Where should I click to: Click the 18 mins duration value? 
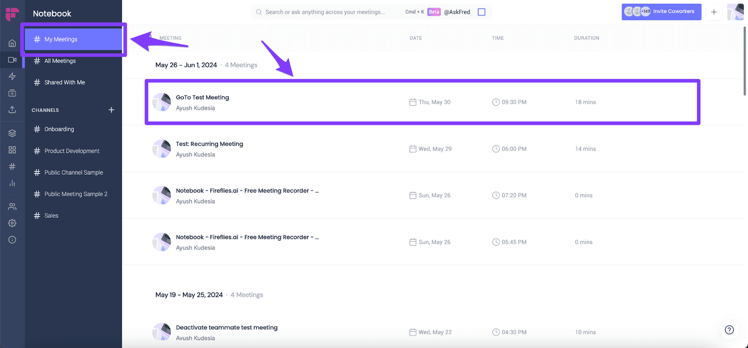point(585,102)
